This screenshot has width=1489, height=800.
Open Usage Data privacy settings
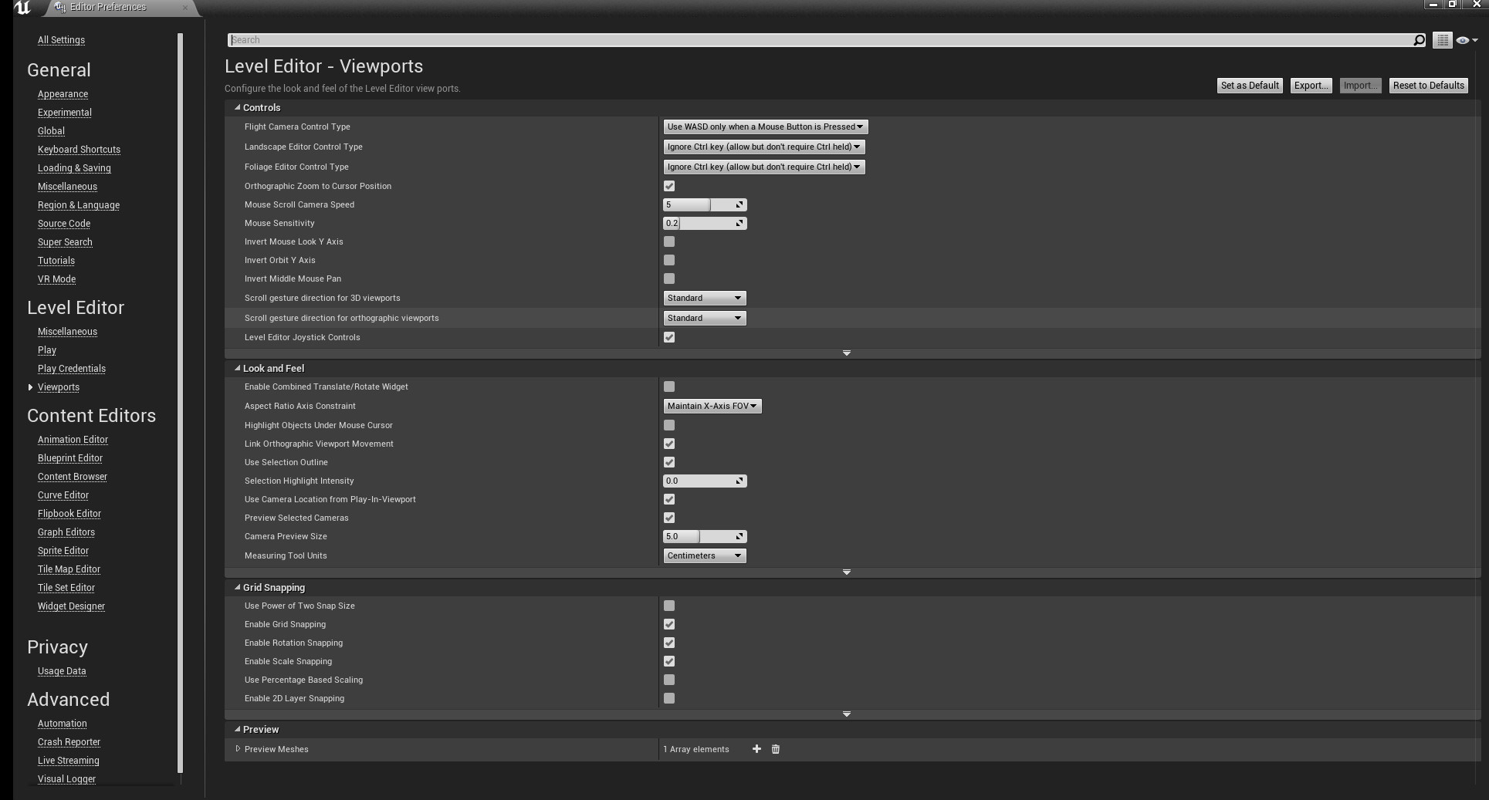(62, 671)
